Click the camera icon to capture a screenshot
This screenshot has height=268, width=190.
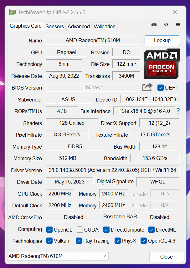154,25
